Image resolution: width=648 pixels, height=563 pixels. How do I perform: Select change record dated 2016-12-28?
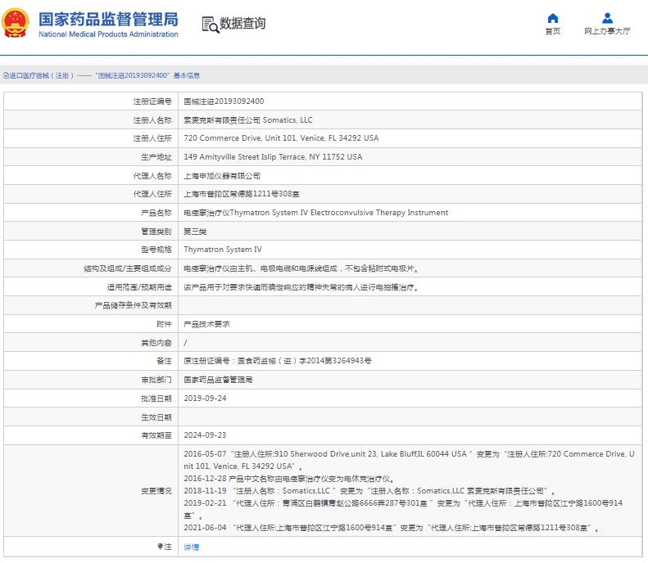289,479
